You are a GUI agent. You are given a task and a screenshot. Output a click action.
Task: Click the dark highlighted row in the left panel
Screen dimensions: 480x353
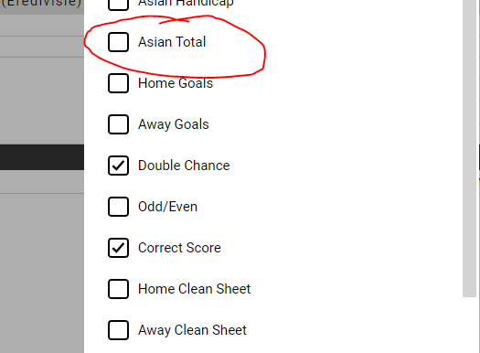point(42,157)
